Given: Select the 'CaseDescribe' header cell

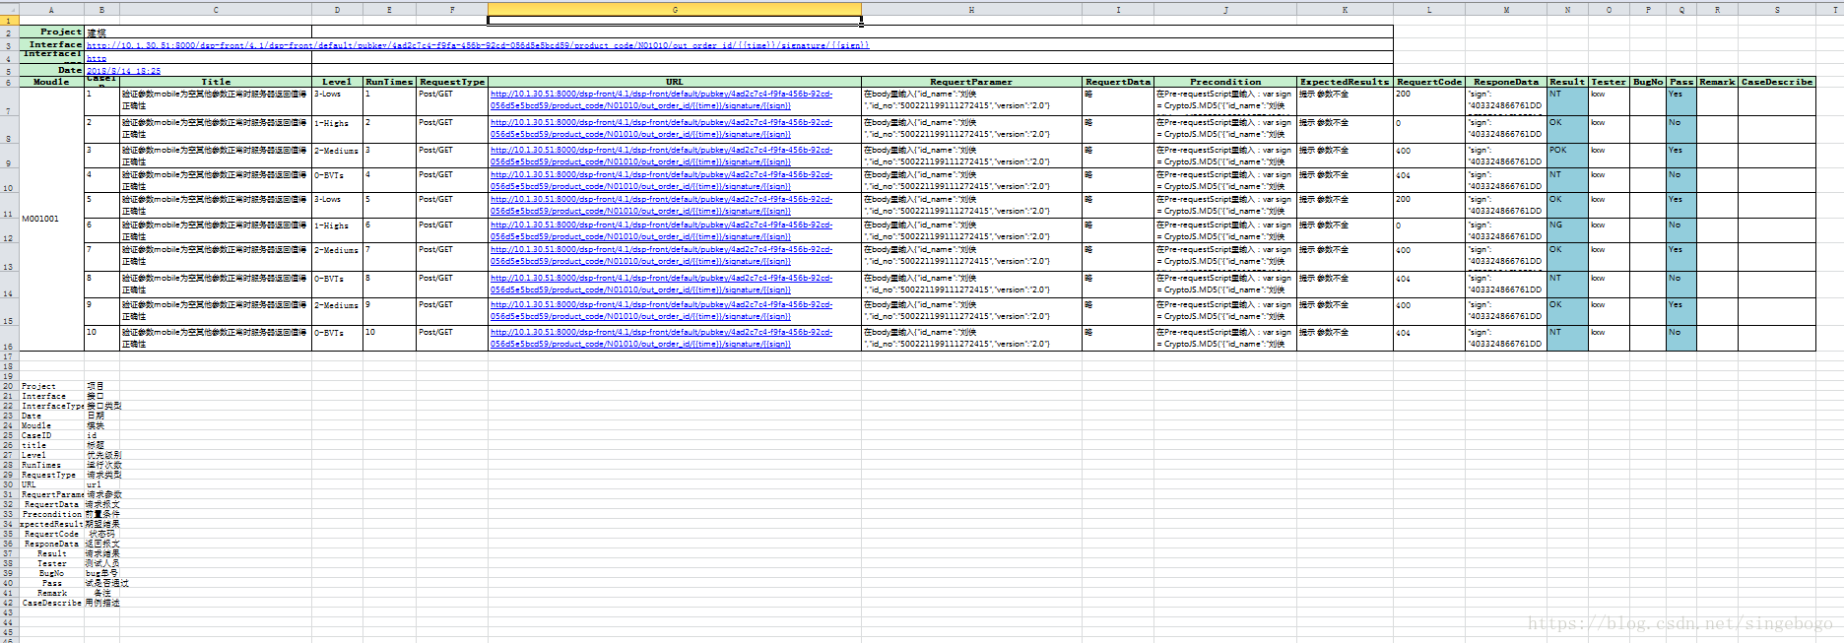Looking at the screenshot, I should tap(1777, 82).
